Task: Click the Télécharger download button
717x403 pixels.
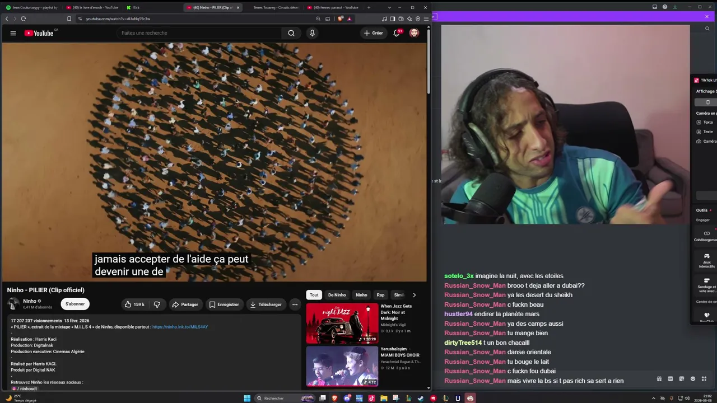Action: (x=266, y=304)
